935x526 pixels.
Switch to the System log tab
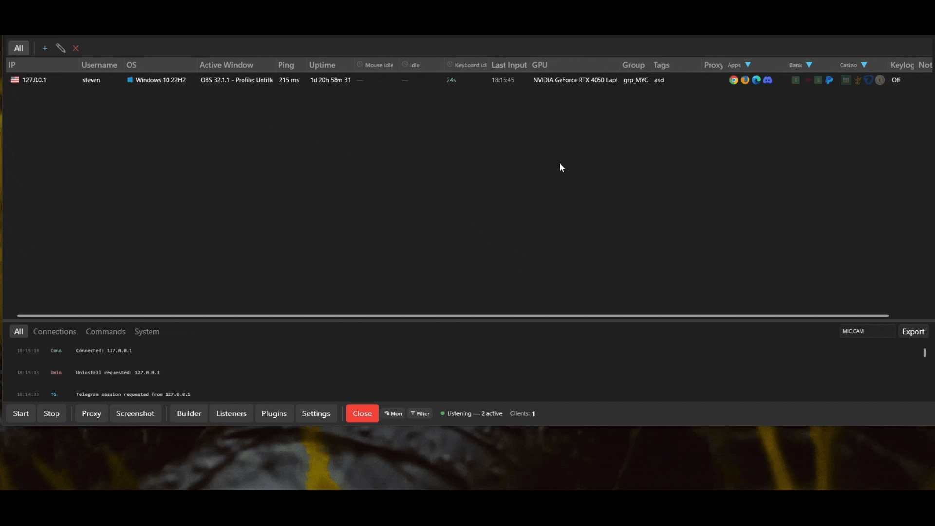click(147, 332)
